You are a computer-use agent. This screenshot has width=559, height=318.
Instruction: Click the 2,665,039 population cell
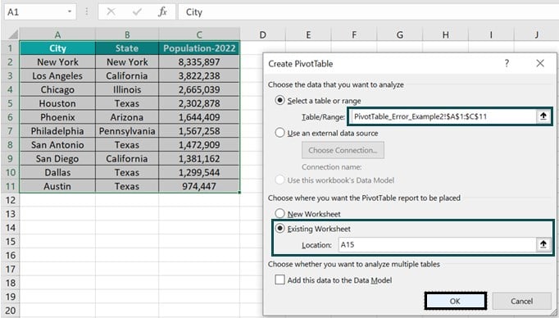pyautogui.click(x=199, y=89)
